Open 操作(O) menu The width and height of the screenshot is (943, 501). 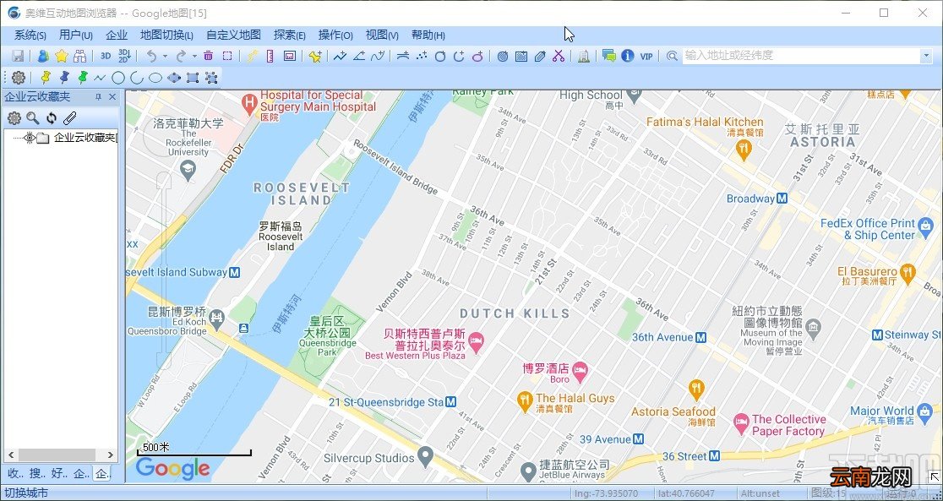335,35
